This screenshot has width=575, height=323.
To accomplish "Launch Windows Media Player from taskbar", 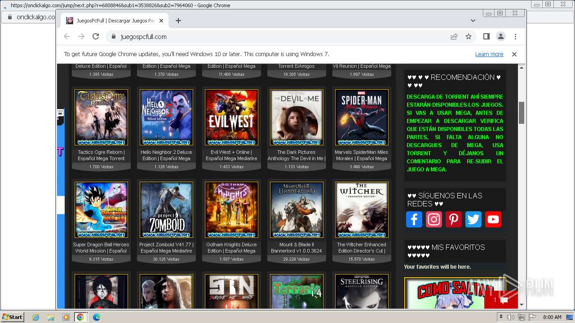I will point(66,317).
